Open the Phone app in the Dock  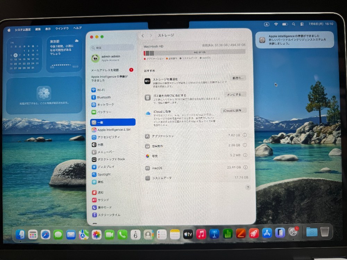tap(122, 235)
